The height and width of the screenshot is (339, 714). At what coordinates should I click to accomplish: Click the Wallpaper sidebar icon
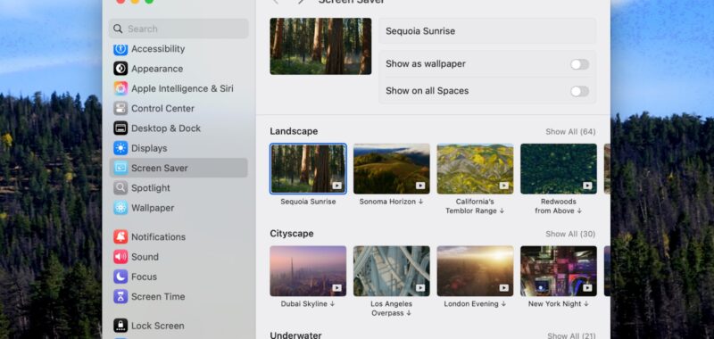120,208
